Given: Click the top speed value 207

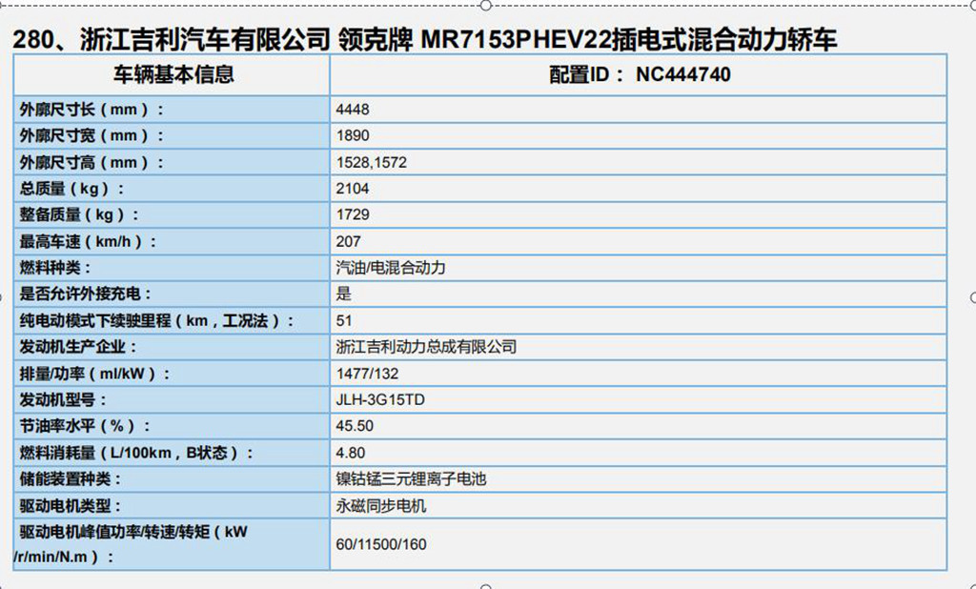Looking at the screenshot, I should (x=348, y=241).
